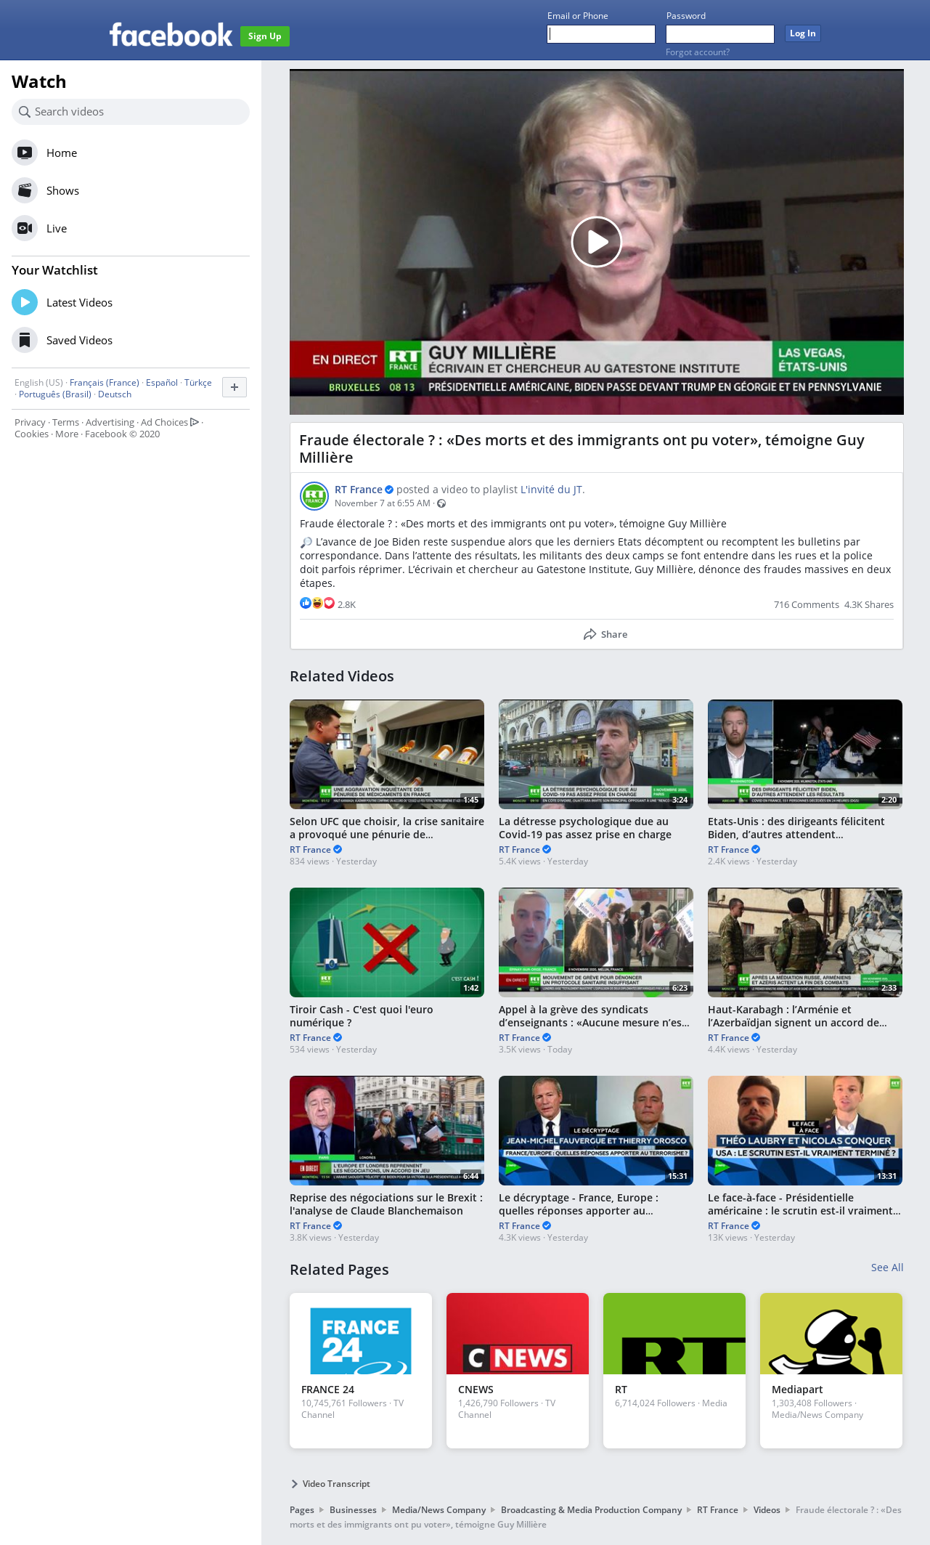Viewport: 930px width, 1545px height.
Task: Open Haut-Karabagh accord video thumbnail
Action: [805, 942]
